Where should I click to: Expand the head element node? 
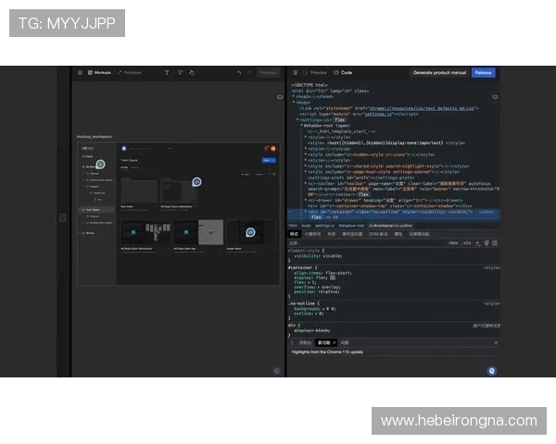(x=294, y=95)
